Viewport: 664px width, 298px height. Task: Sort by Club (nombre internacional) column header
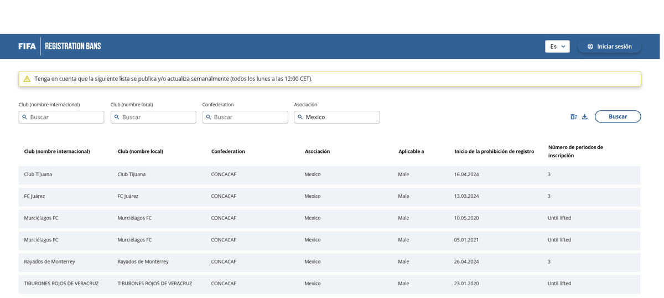tap(57, 151)
